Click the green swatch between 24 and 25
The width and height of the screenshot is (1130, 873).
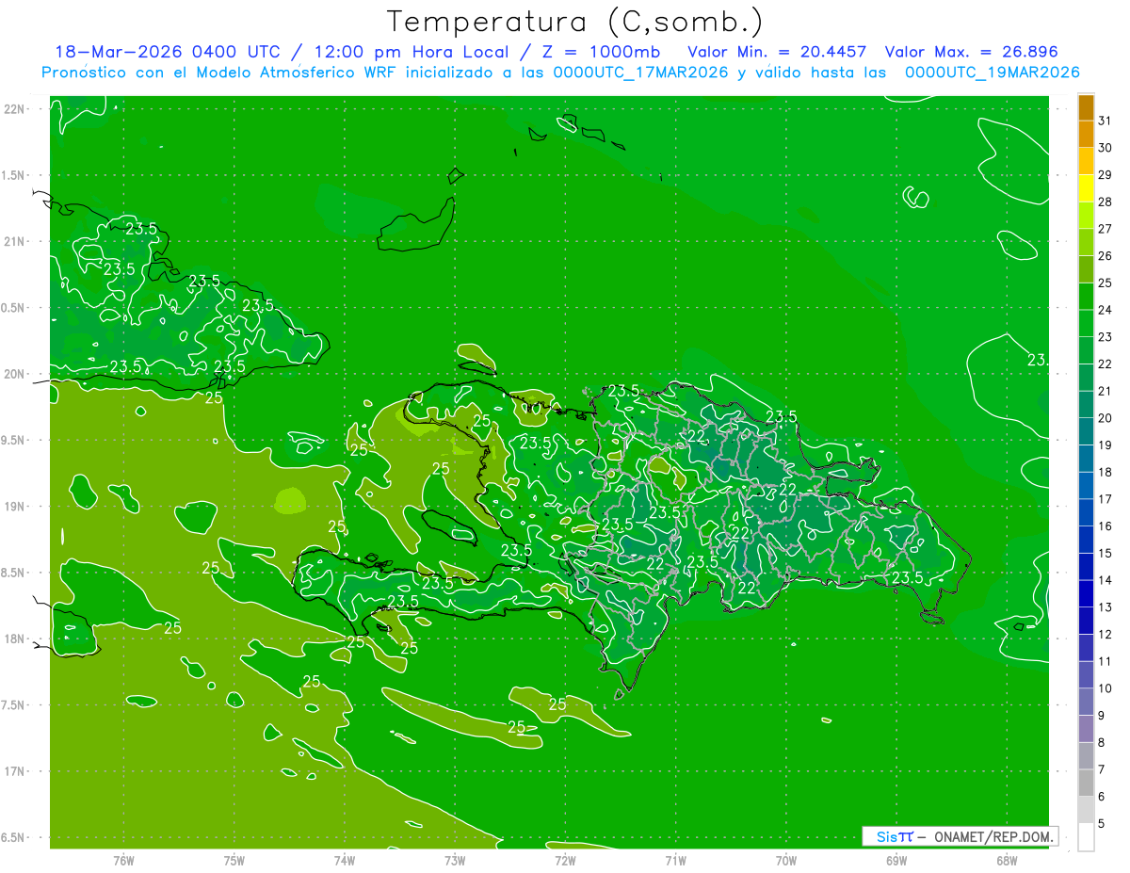click(1086, 297)
